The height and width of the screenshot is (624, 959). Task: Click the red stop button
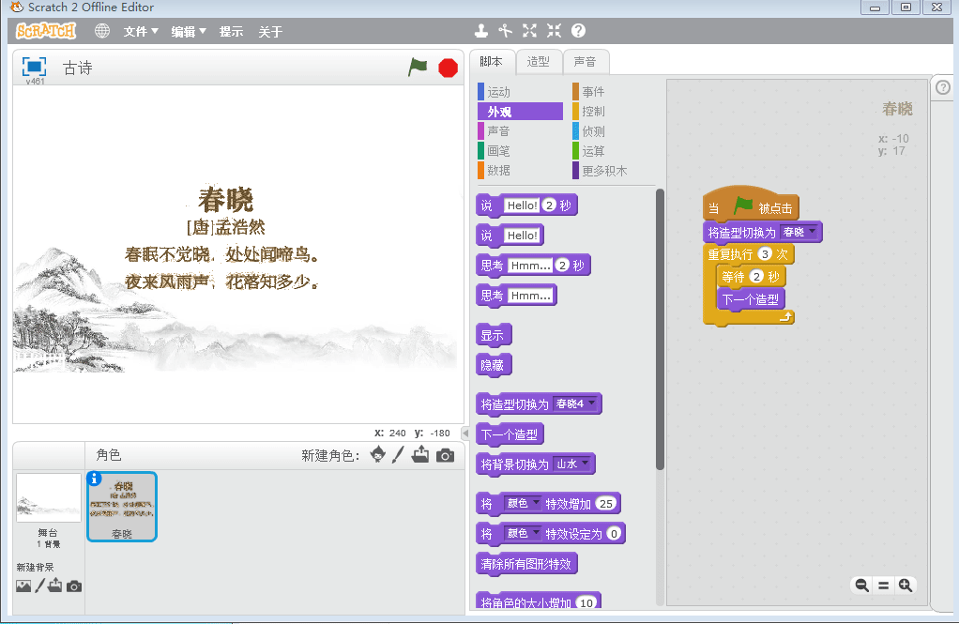tap(449, 68)
